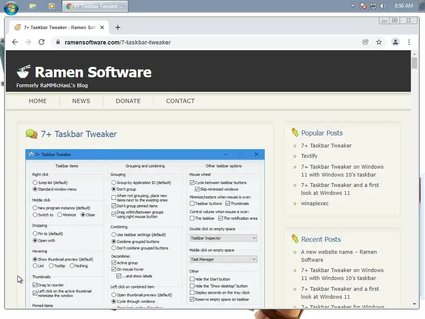This screenshot has height=319, width=425.
Task: Select the 7+ Taskbar Tweaker browser tab
Action: [59, 27]
